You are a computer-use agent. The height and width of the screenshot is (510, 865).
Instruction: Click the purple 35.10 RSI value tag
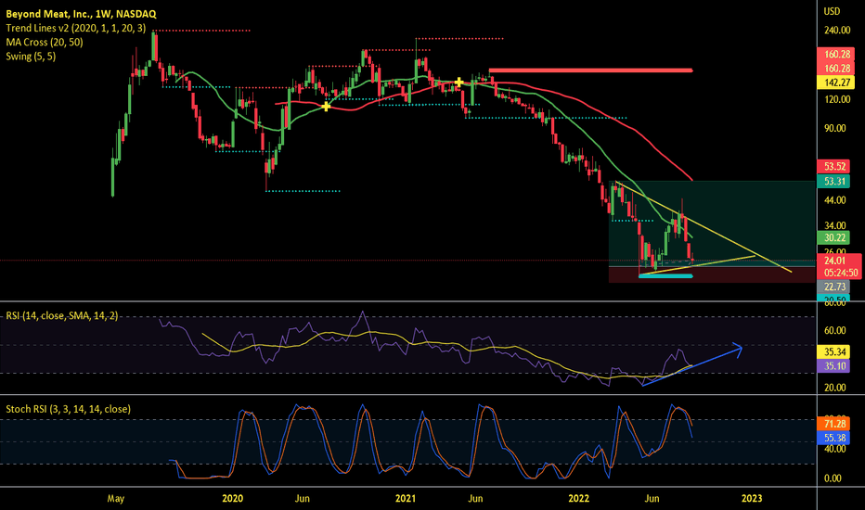[x=834, y=365]
